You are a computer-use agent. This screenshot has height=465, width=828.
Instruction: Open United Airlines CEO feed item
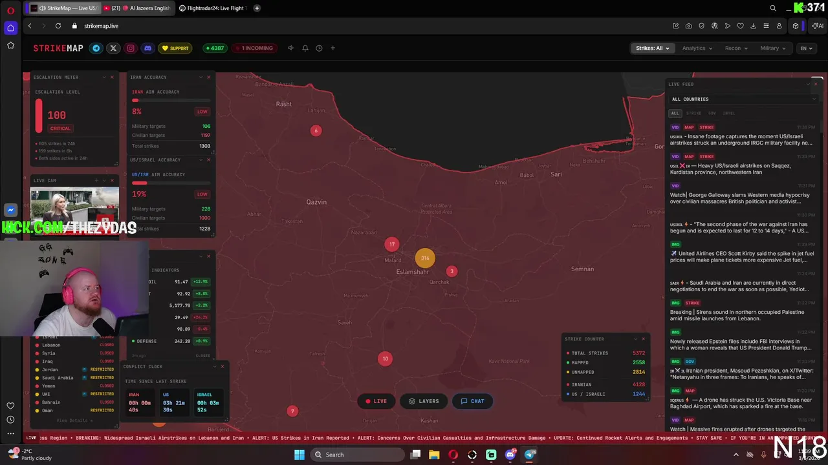[x=743, y=253]
